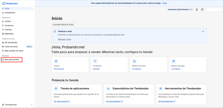This screenshot has height=108, width=223.
Task: Click the Herramientas de Tiendanube icon
Action: pyautogui.click(x=161, y=89)
